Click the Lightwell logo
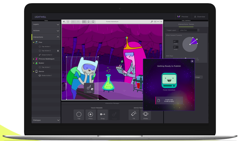The width and height of the screenshot is (240, 141). [40, 17]
